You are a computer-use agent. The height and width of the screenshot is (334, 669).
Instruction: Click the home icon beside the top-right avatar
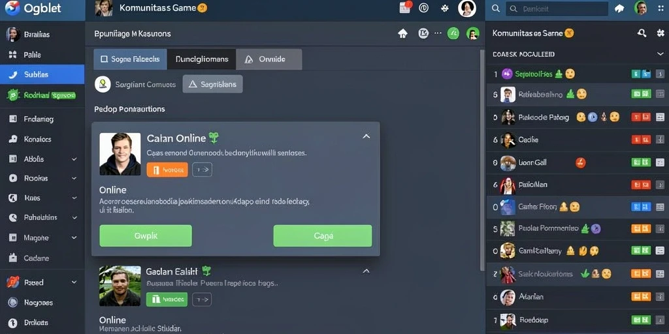point(619,8)
